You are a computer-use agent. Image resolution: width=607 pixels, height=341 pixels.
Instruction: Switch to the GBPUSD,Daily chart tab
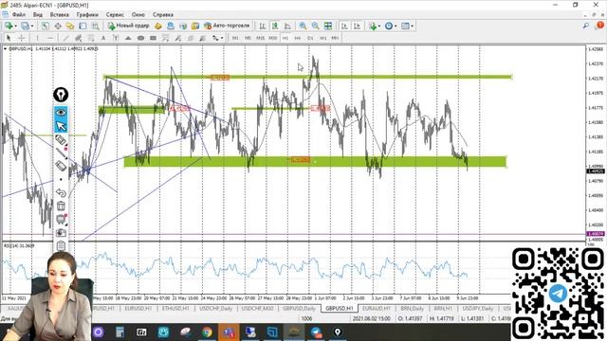[x=300, y=309]
